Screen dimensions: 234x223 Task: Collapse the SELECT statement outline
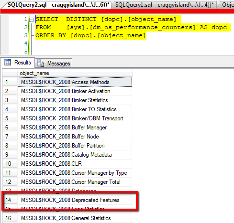32,20
